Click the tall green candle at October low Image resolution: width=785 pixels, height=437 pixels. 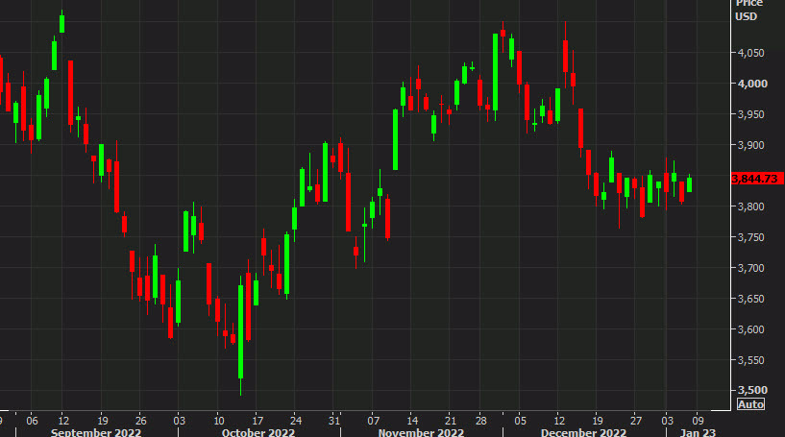240,331
